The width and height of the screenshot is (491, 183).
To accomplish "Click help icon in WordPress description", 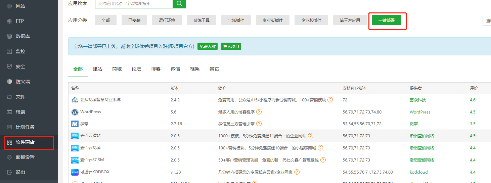I will [259, 112].
